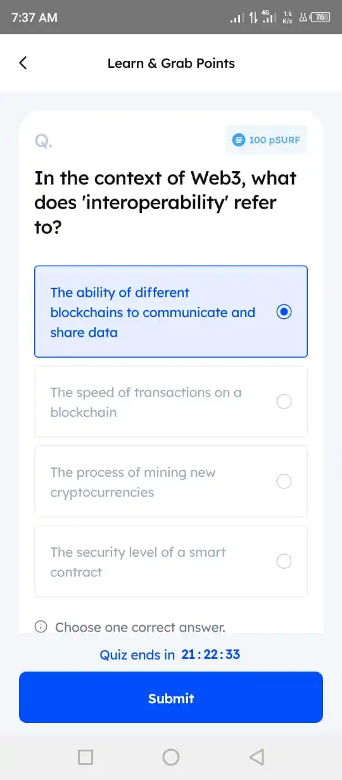Select radio for speed of transactions
The image size is (342, 780).
coord(284,401)
